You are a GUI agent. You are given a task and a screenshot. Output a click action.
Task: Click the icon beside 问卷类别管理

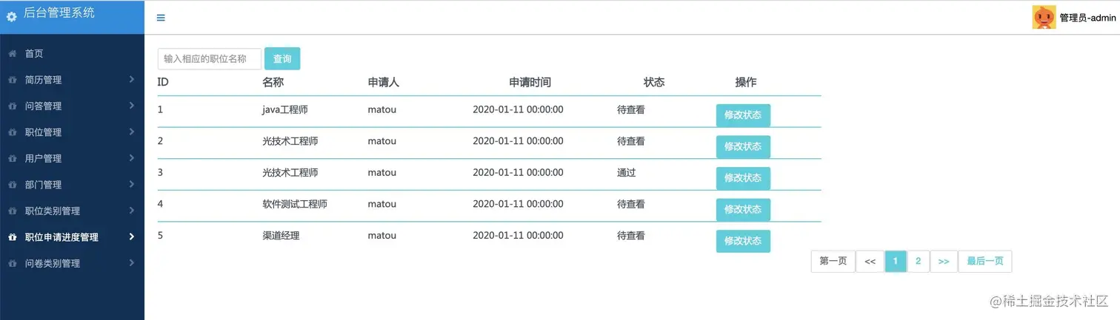point(12,264)
